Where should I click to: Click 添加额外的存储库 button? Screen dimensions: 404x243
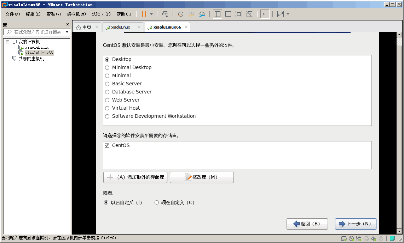tap(135, 177)
